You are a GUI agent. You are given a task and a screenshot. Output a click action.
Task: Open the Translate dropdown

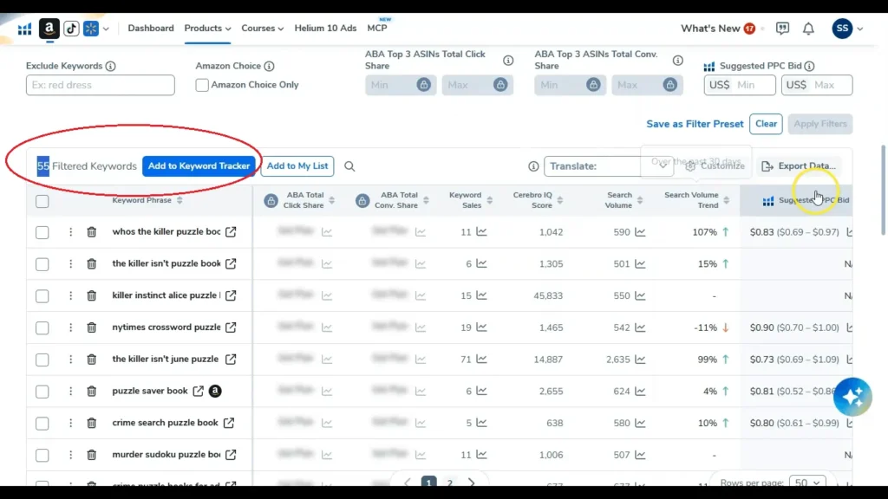[x=609, y=166]
